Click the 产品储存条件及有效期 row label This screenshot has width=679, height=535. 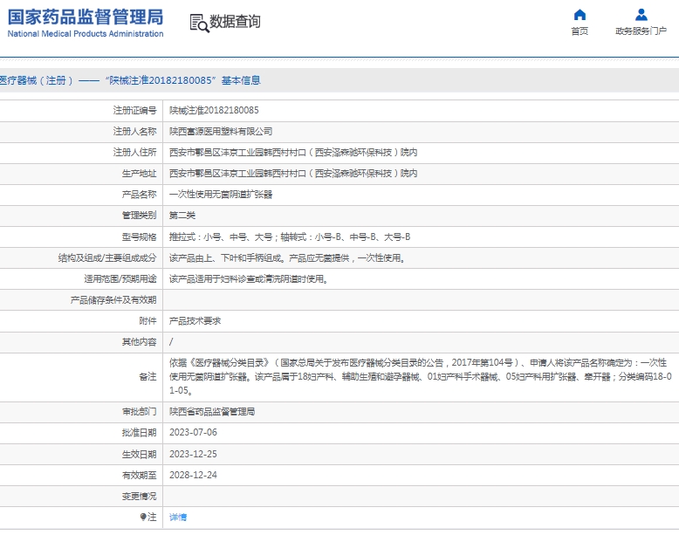click(x=113, y=300)
